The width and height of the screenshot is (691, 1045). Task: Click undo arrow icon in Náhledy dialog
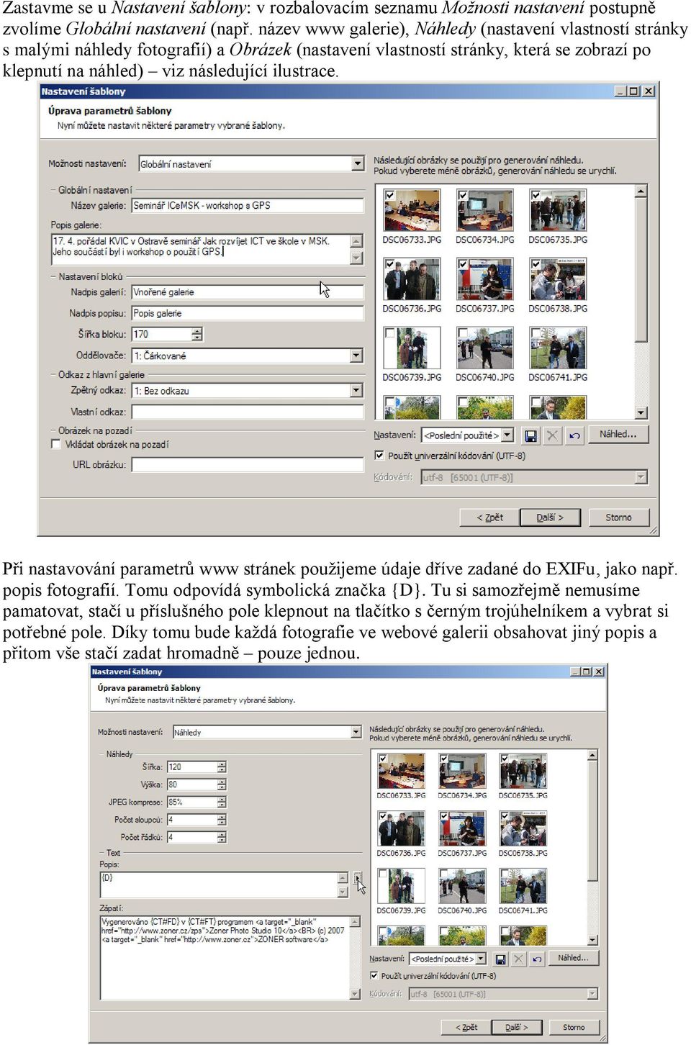pos(536,959)
